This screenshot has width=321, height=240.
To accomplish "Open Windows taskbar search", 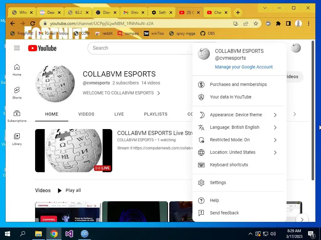I will pyautogui.click(x=23, y=234).
